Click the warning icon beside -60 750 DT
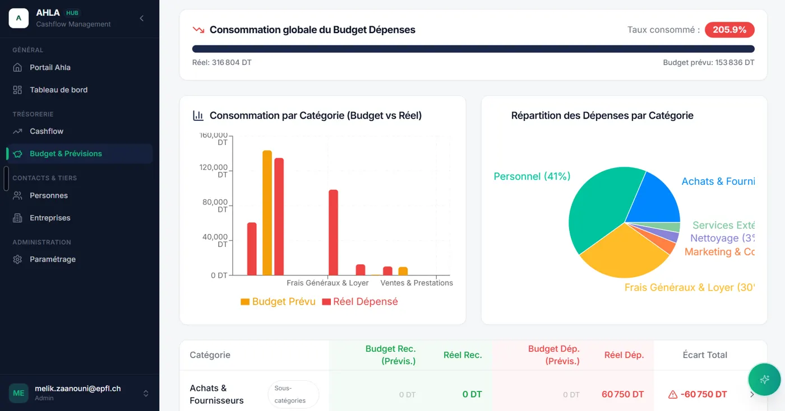 click(673, 394)
